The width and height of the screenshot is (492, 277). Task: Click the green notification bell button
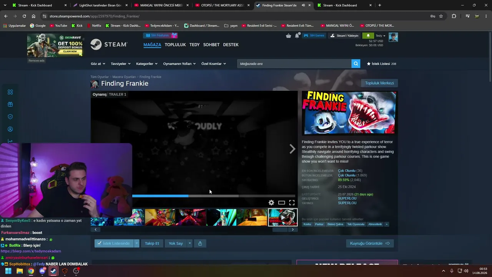pos(368,35)
